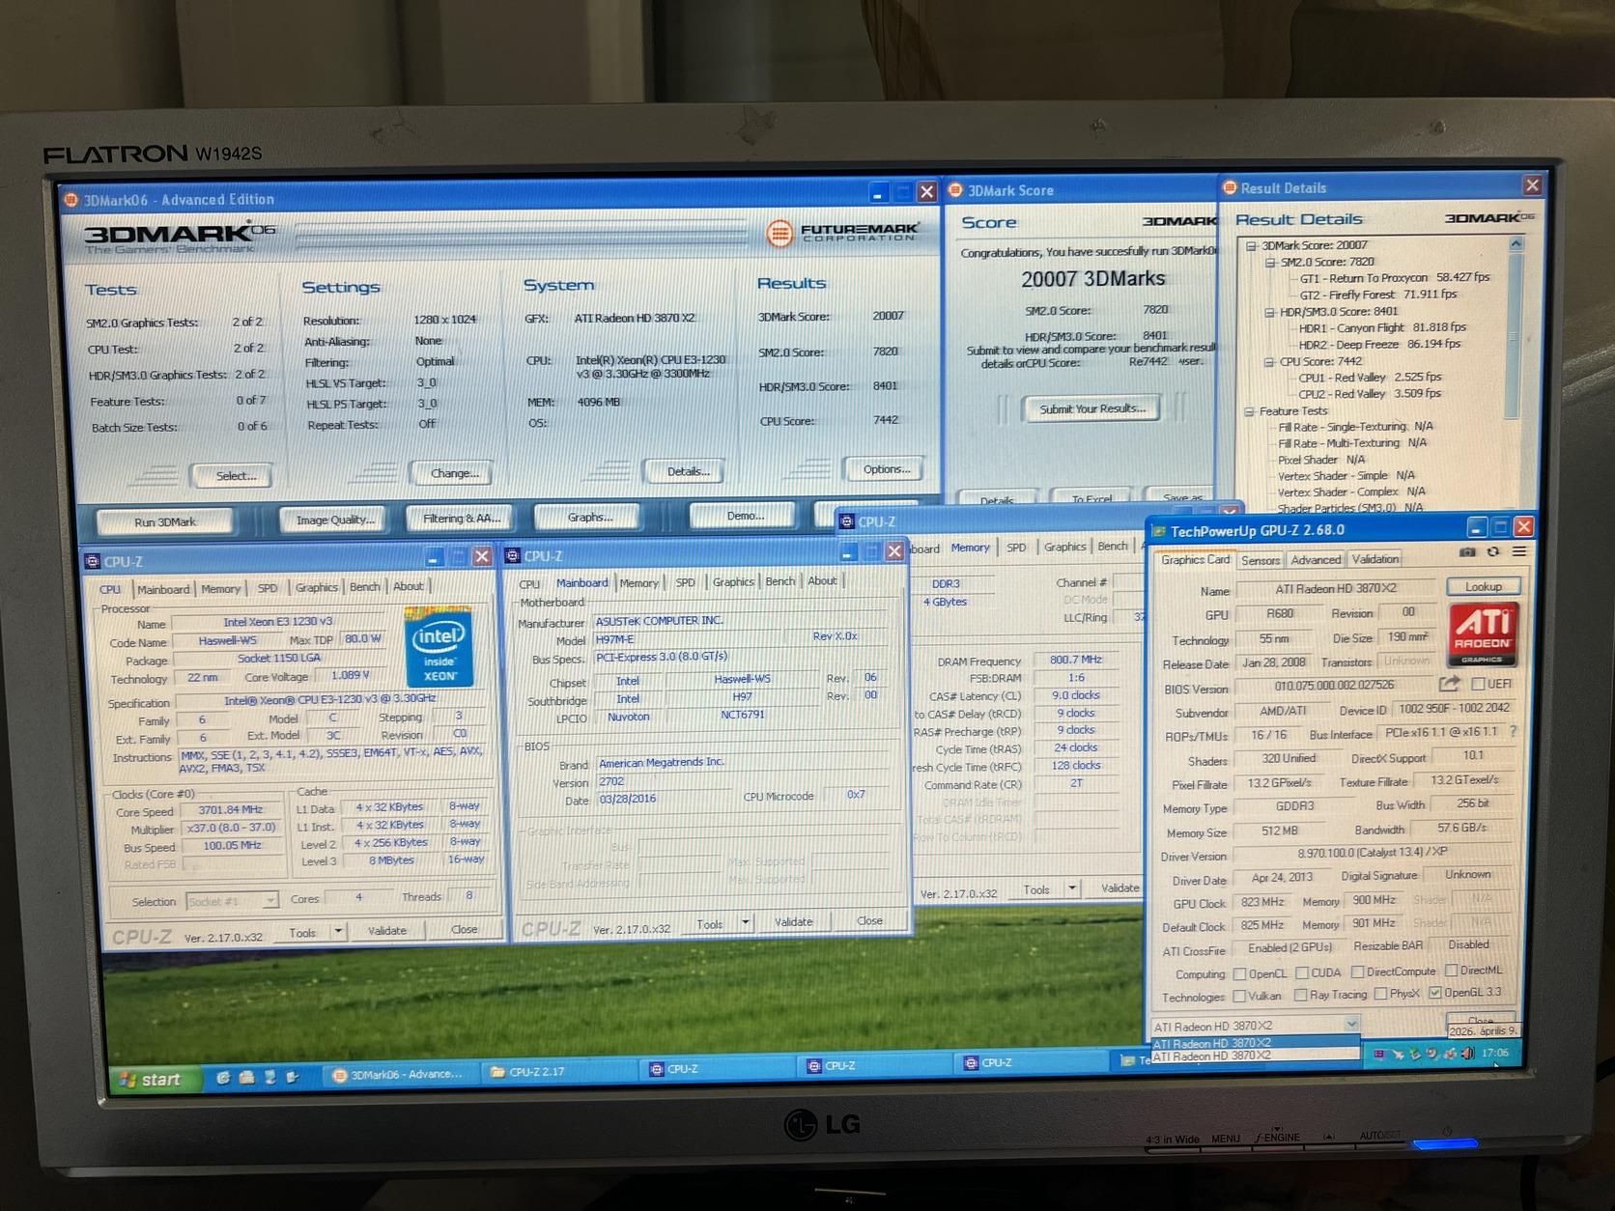Click the first quick launch icon beside Start
Image resolution: width=1615 pixels, height=1211 pixels.
[222, 1078]
